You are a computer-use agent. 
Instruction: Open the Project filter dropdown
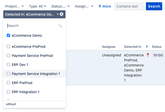14,6
